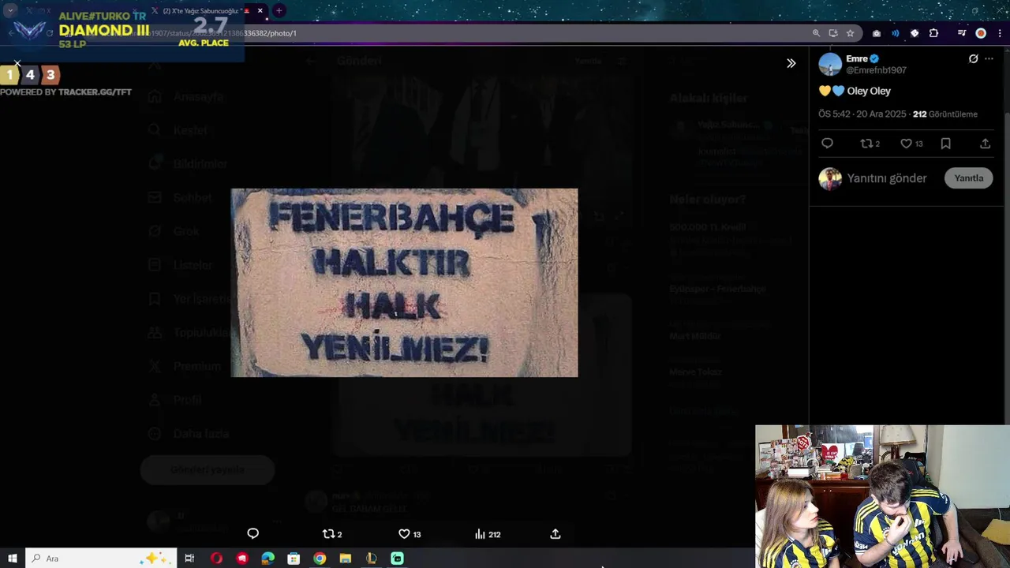Open a new browser tab with the plus button

click(279, 11)
